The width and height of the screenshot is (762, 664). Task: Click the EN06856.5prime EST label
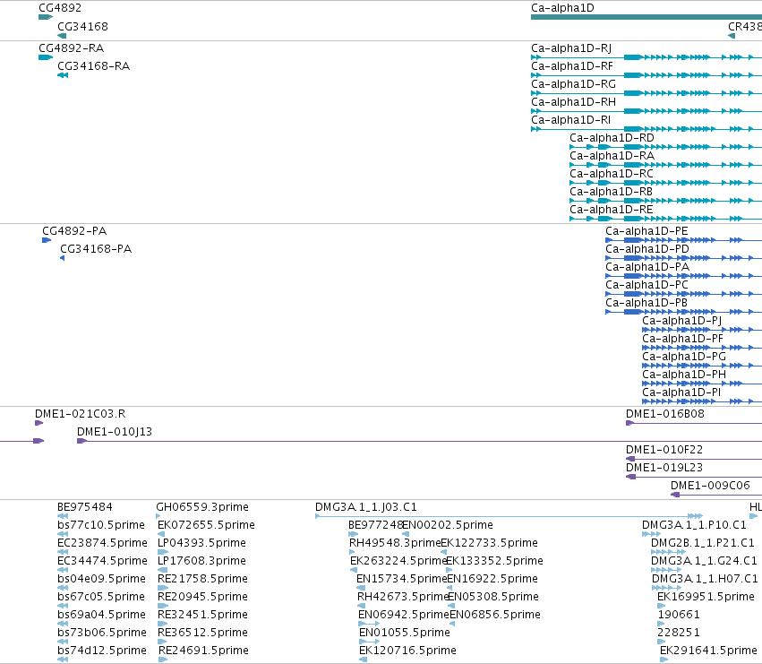494,615
